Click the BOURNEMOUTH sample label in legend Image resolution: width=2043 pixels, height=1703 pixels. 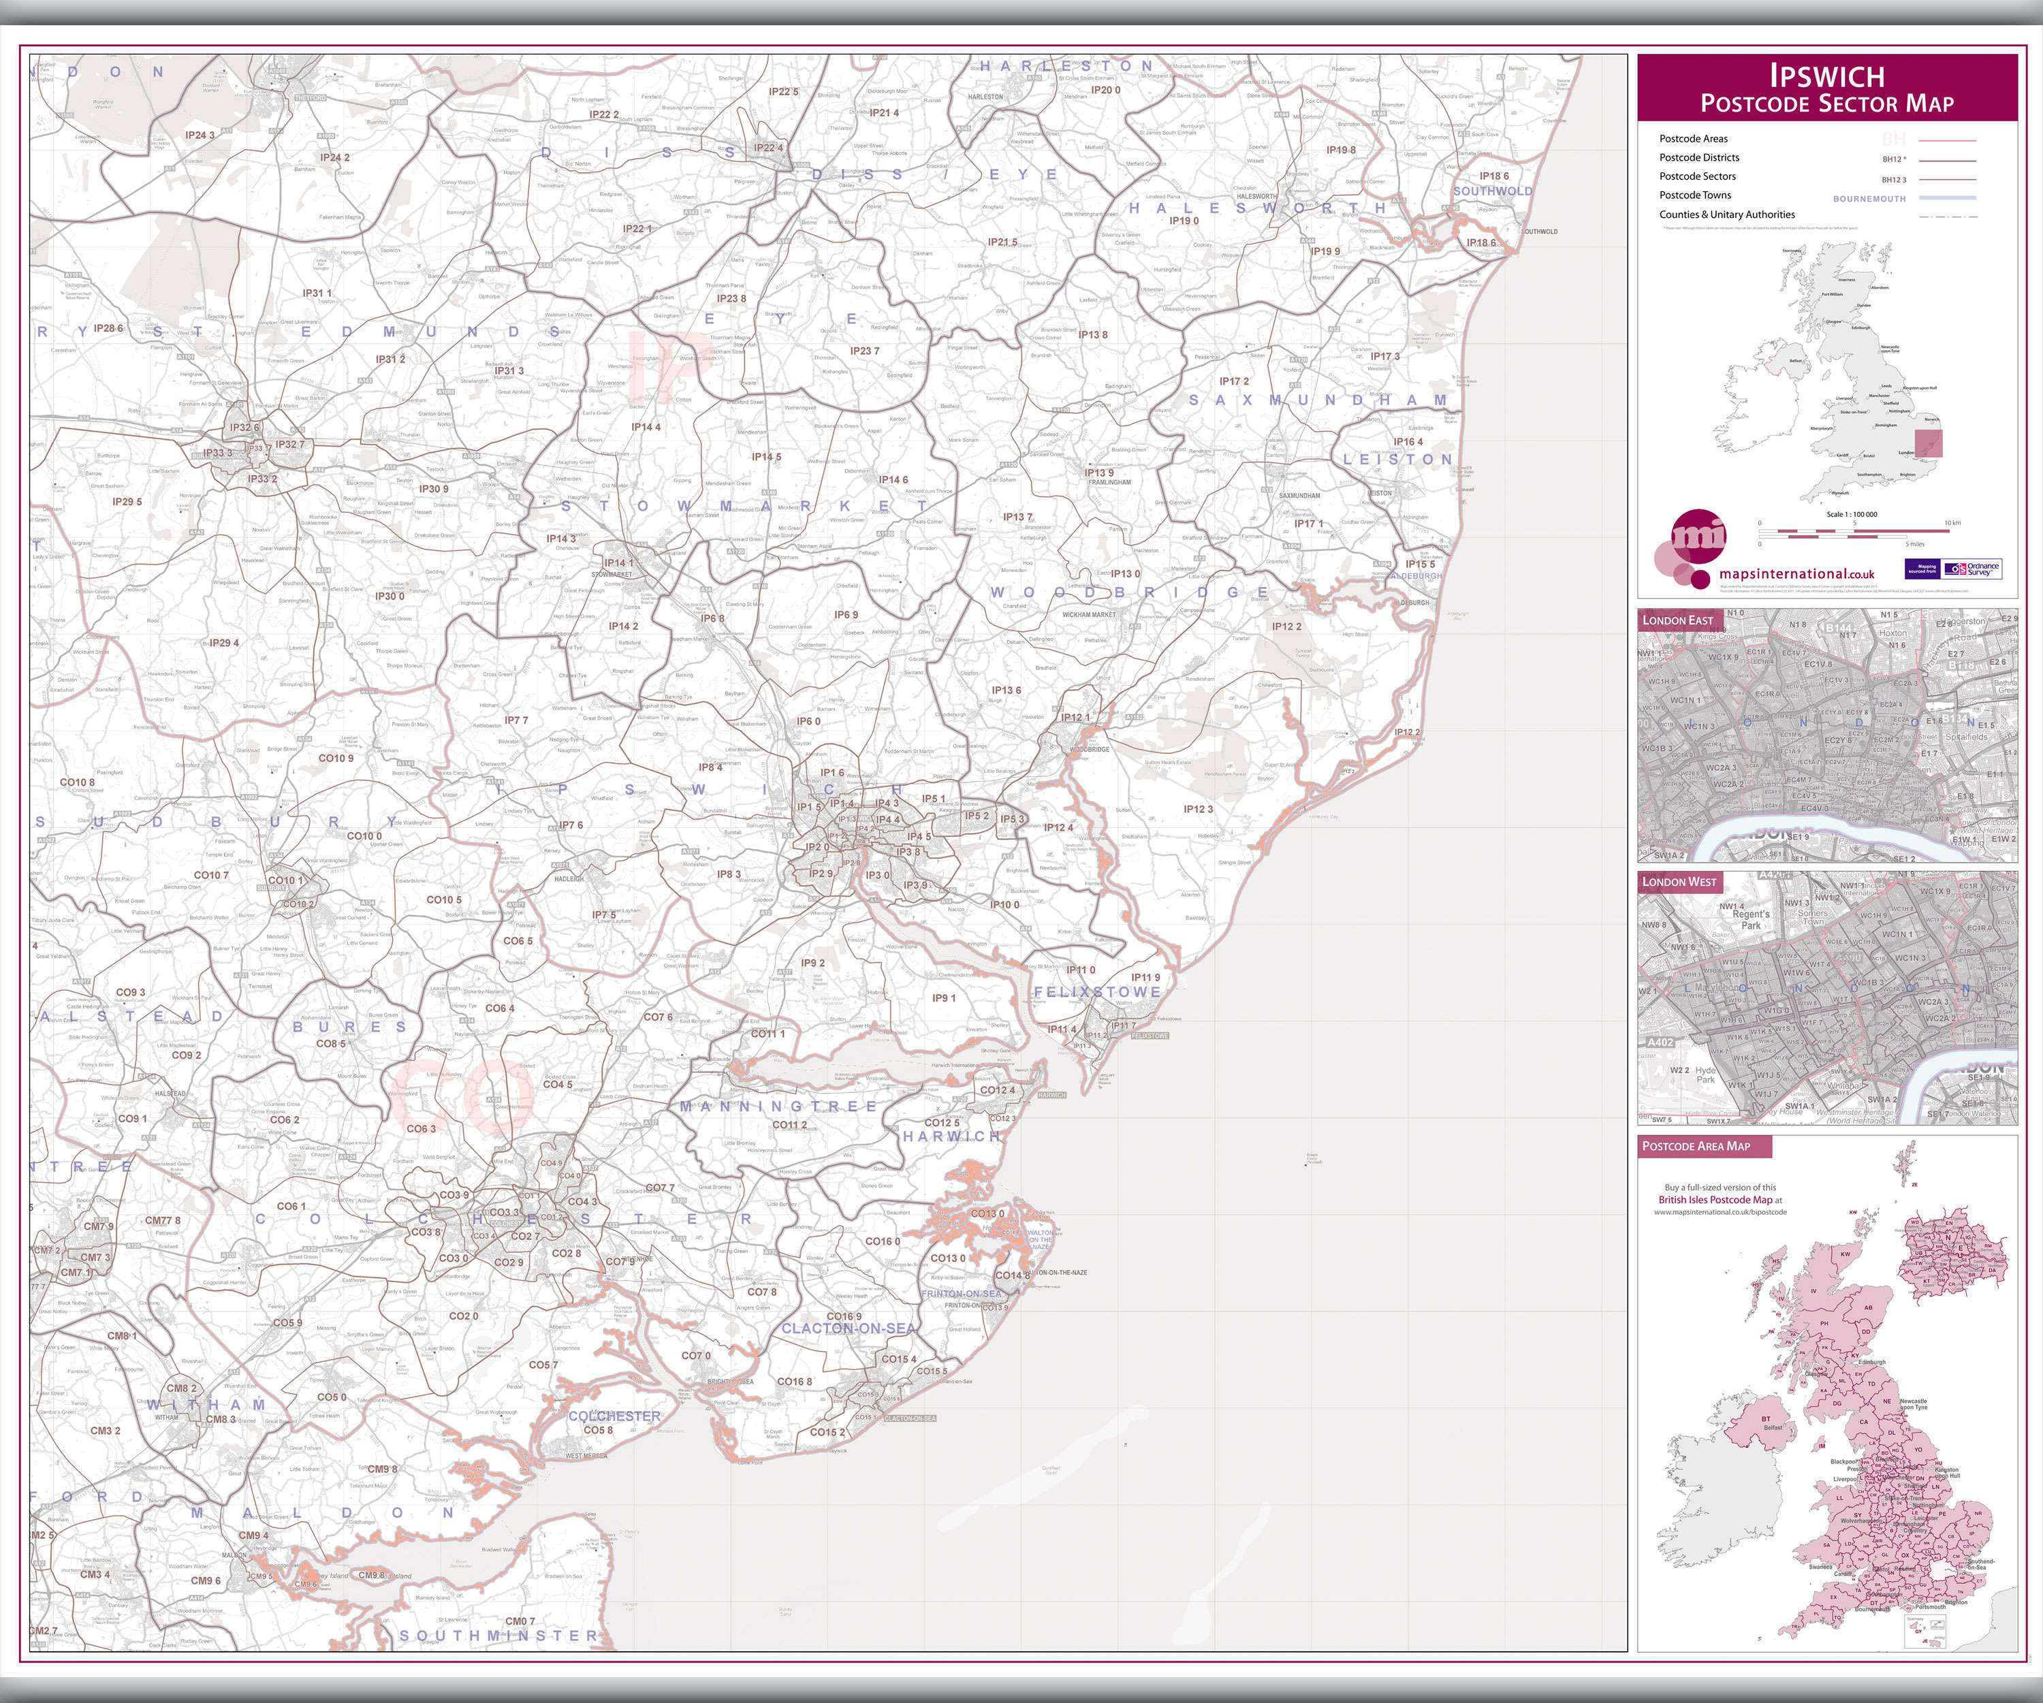click(1869, 198)
